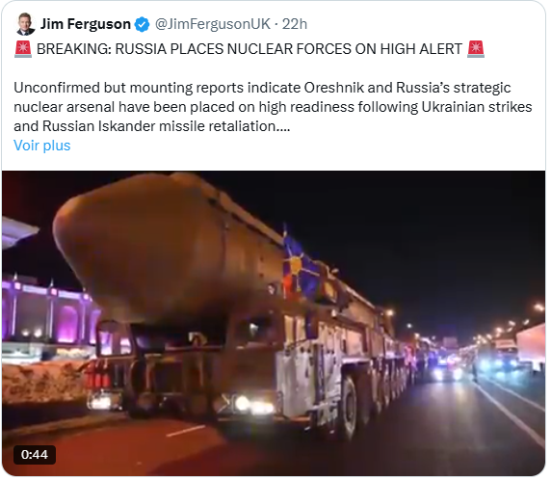Play the missile truck video
Viewport: 551px width, 480px height.
point(274,324)
